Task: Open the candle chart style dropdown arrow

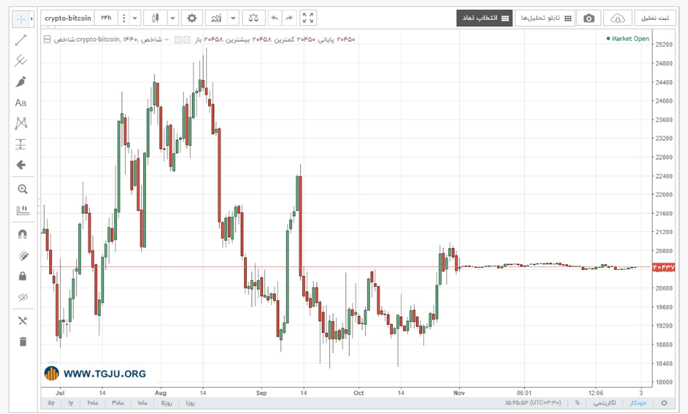Action: (x=173, y=18)
